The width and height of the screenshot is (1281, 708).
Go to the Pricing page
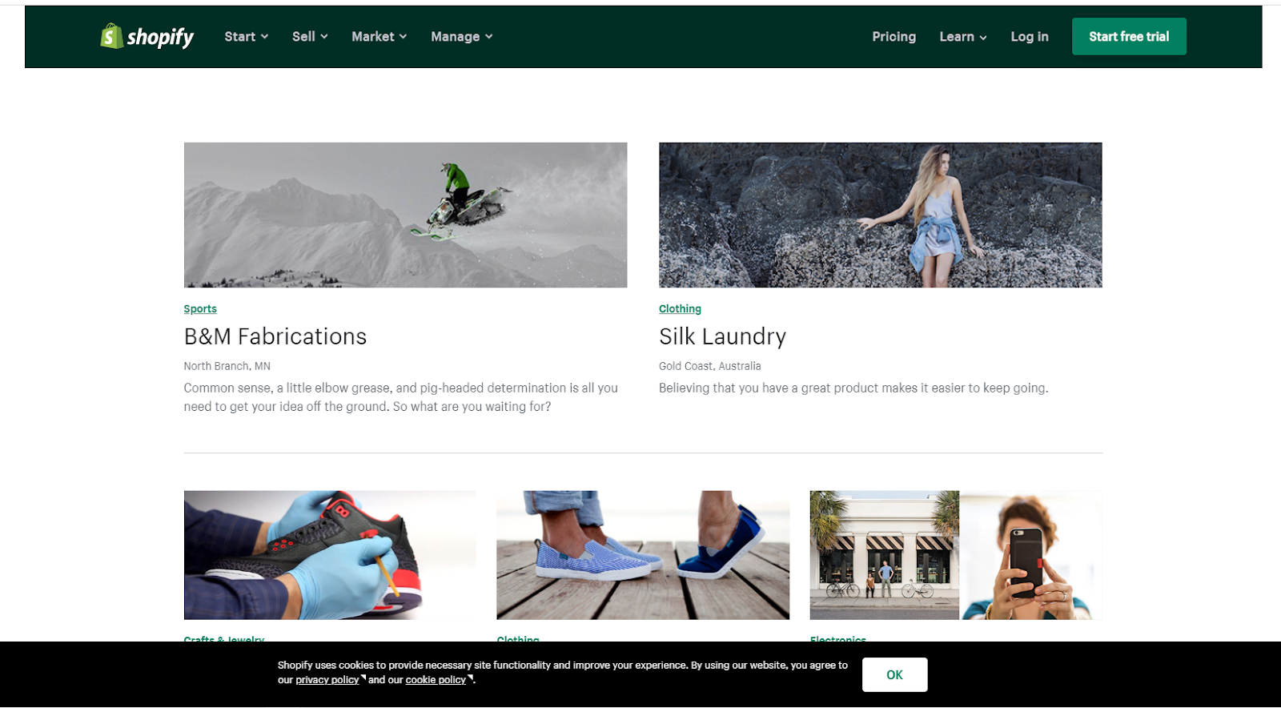(893, 37)
